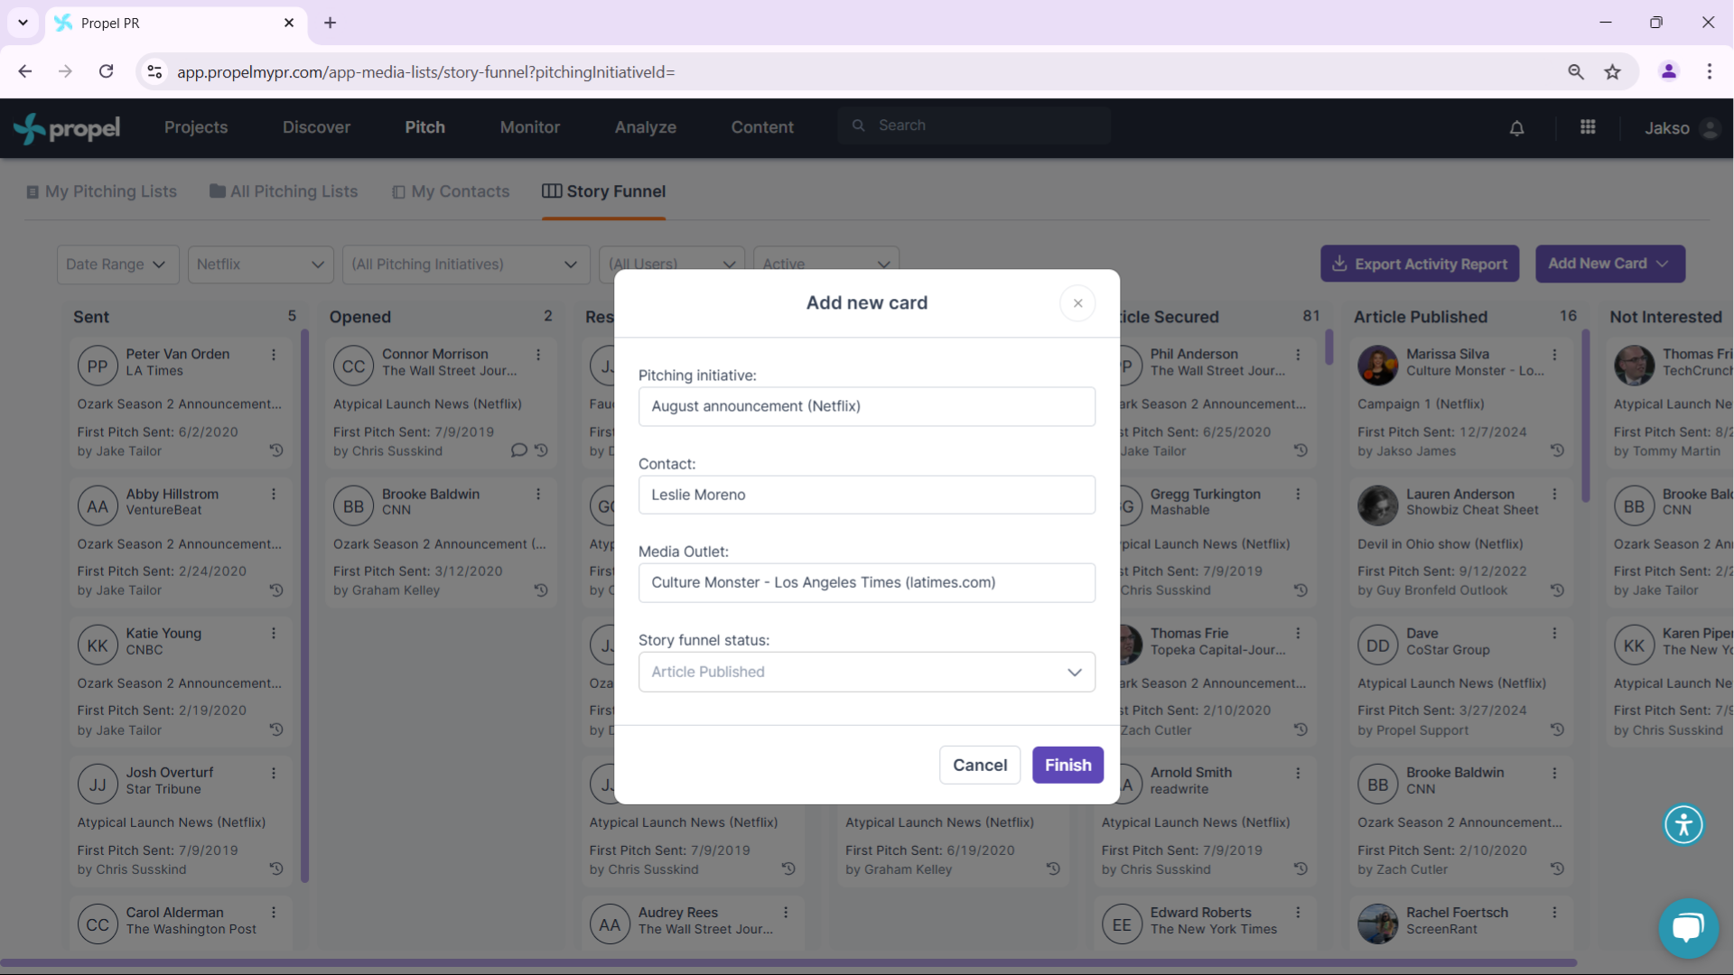
Task: Open the apps grid menu
Action: pos(1588,127)
